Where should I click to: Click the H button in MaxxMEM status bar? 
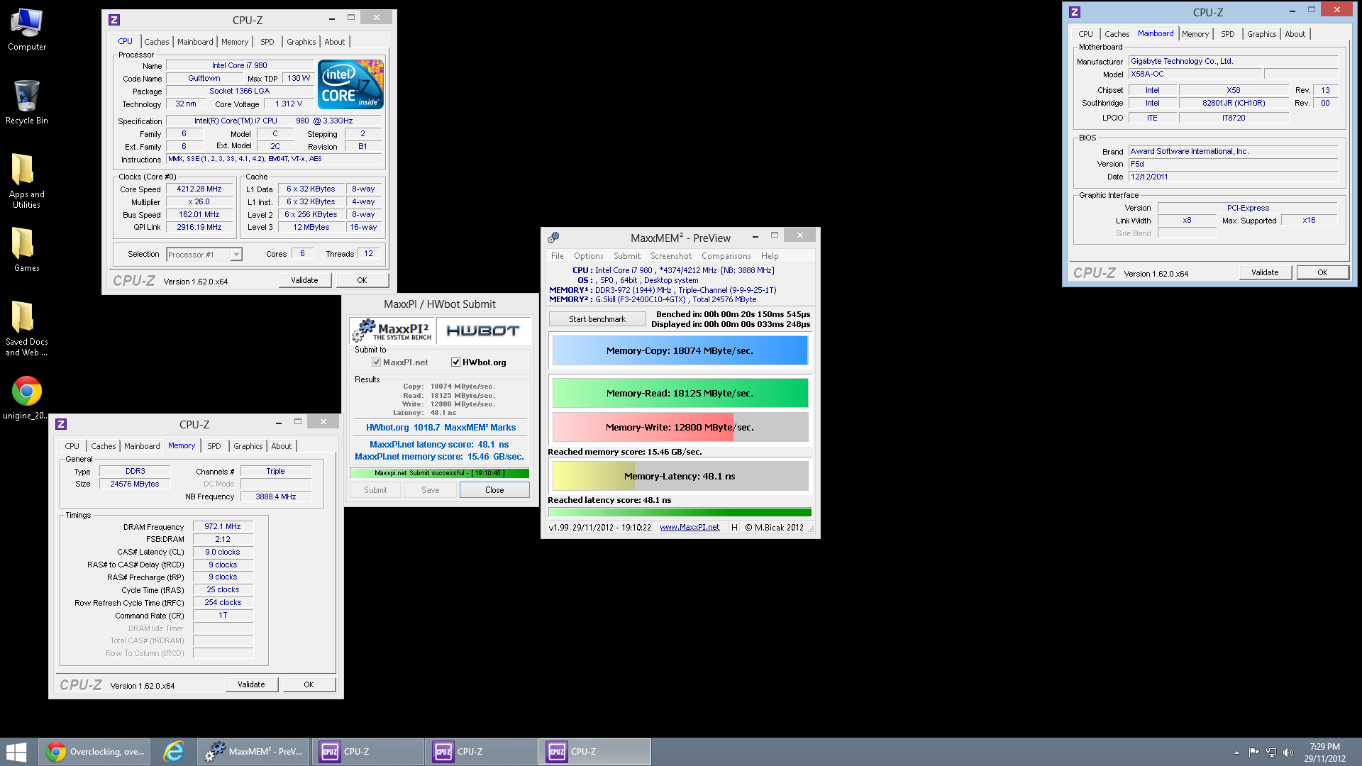coord(734,528)
